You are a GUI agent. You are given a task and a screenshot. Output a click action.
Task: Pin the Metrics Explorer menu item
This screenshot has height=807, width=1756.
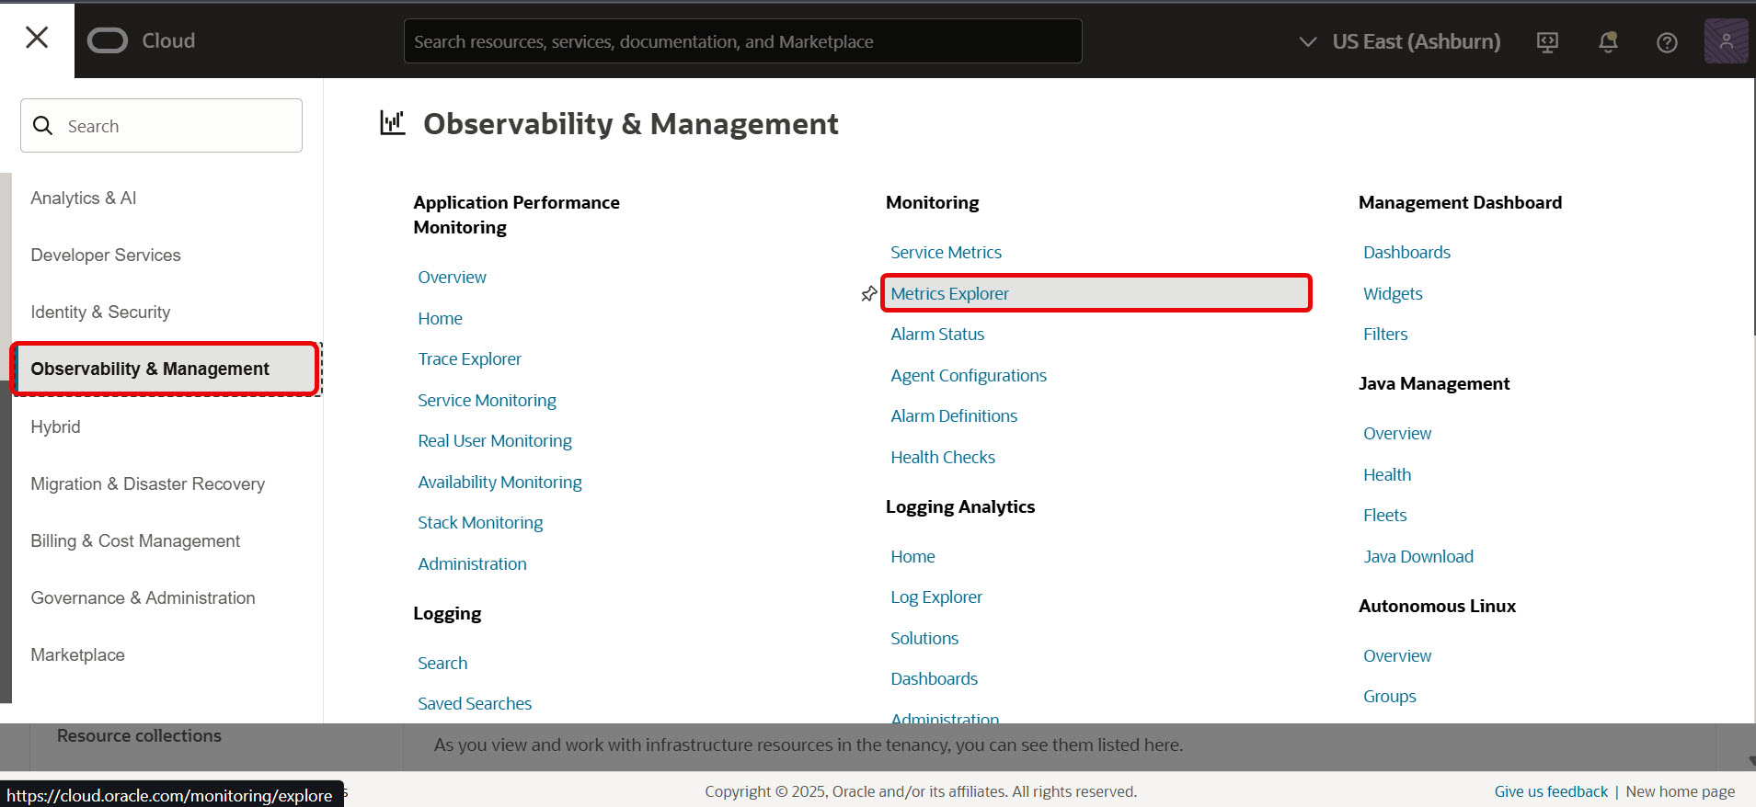pyautogui.click(x=868, y=294)
